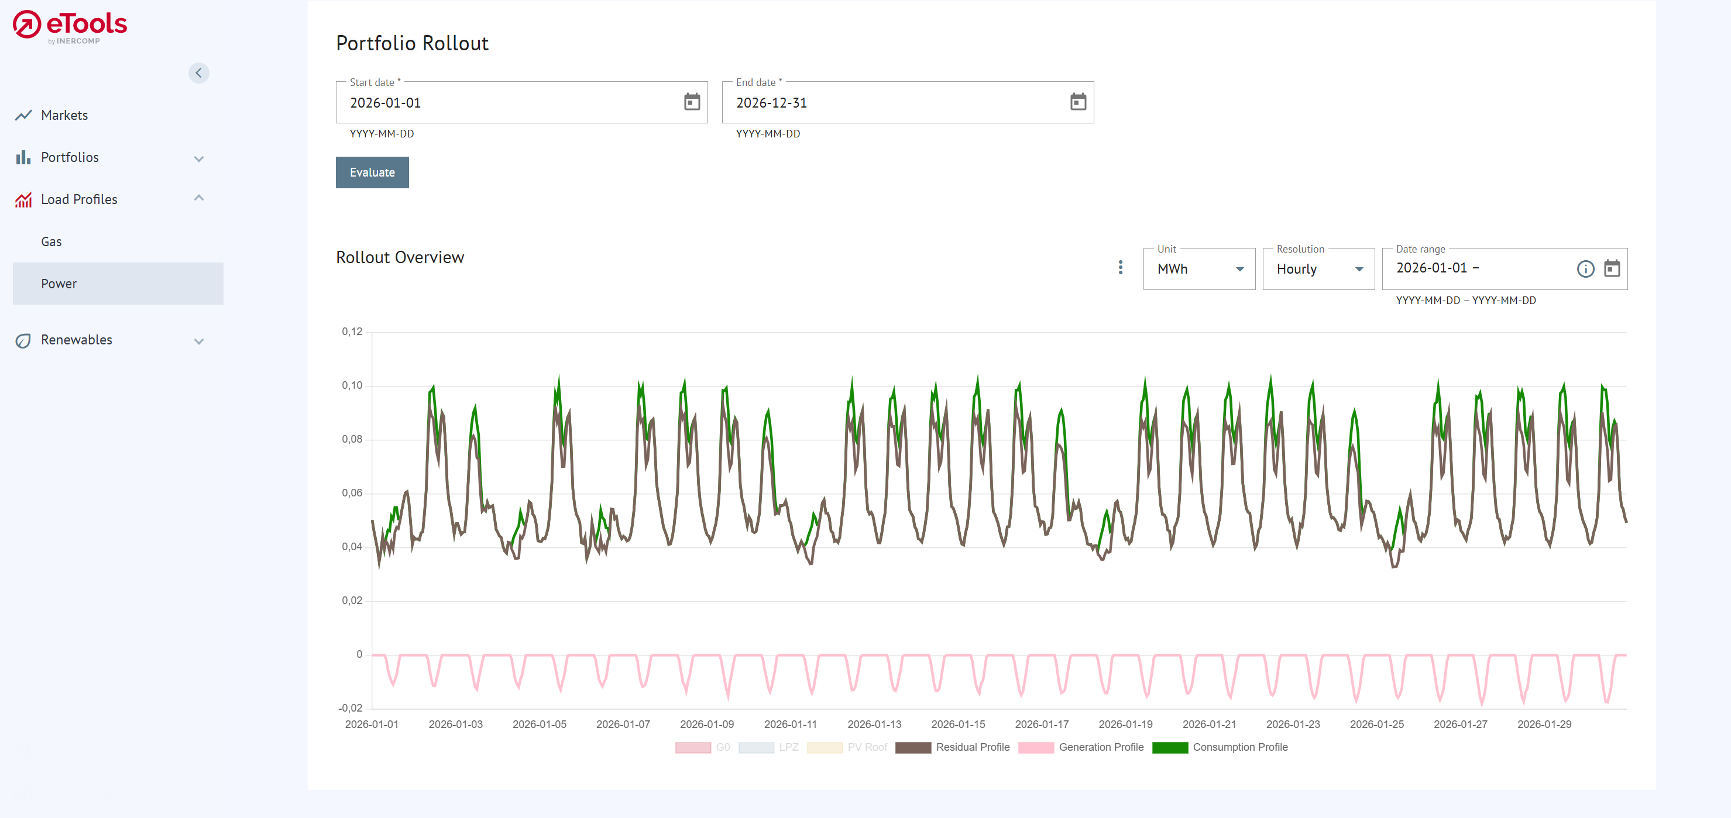Click the Markets trend line icon

click(x=23, y=116)
